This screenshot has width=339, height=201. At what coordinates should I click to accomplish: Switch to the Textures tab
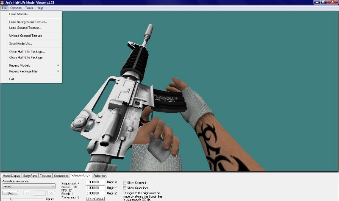point(46,175)
